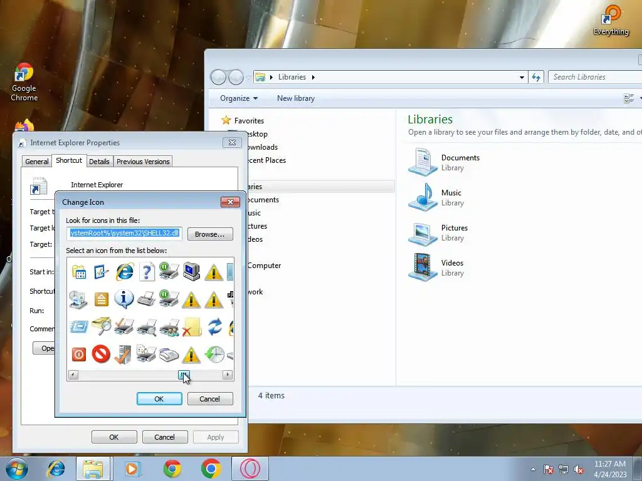642x481 pixels.
Task: Click Cancel in Internet Explorer Properties
Action: click(165, 437)
